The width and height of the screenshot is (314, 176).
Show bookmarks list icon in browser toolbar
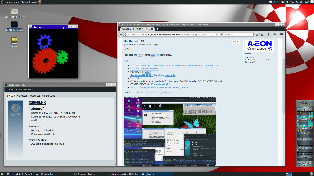point(262,35)
